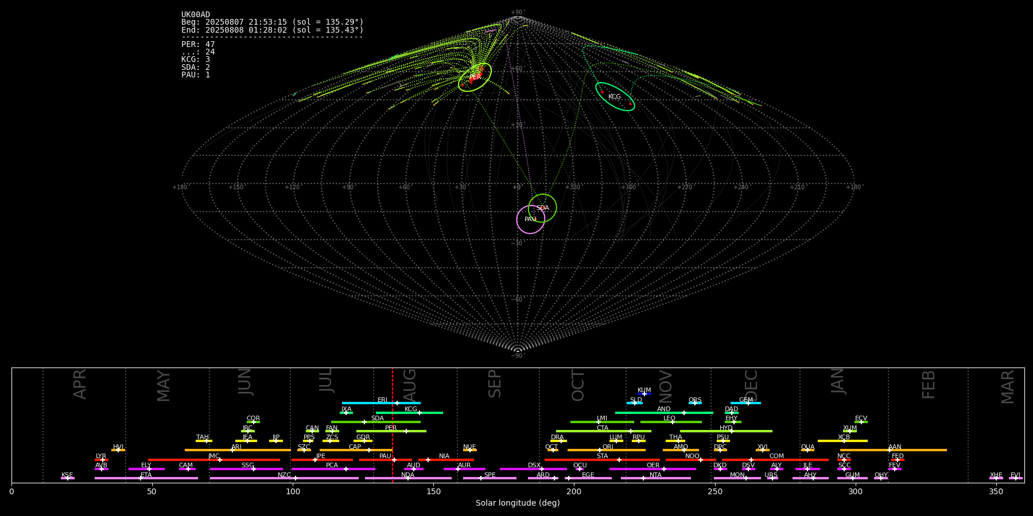This screenshot has height=516, width=1033.
Task: Select the 'Beg: 20250807 21:53:15' line
Action: click(273, 22)
